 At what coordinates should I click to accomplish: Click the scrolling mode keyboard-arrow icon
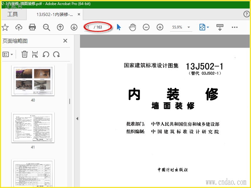point(220,27)
